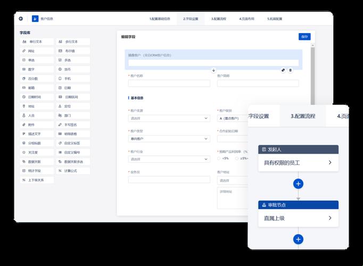The width and height of the screenshot is (363, 266).
Task: Click the delete trash icon on selected field
Action: point(290,70)
